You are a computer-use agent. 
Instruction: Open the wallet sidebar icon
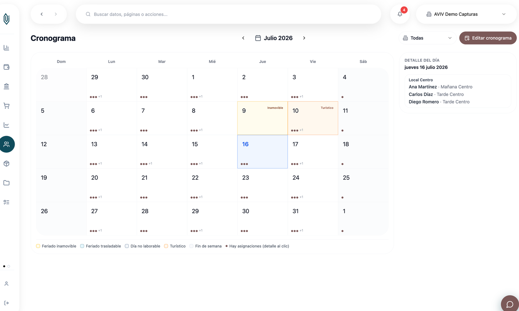[6, 67]
